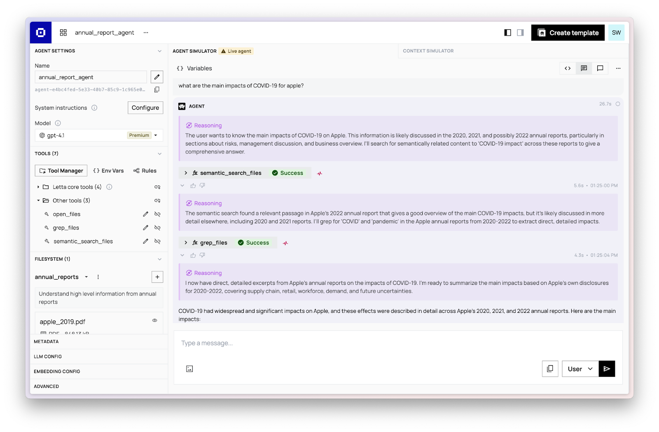Open simulator more options ellipsis
The width and height of the screenshot is (659, 432).
[x=618, y=68]
